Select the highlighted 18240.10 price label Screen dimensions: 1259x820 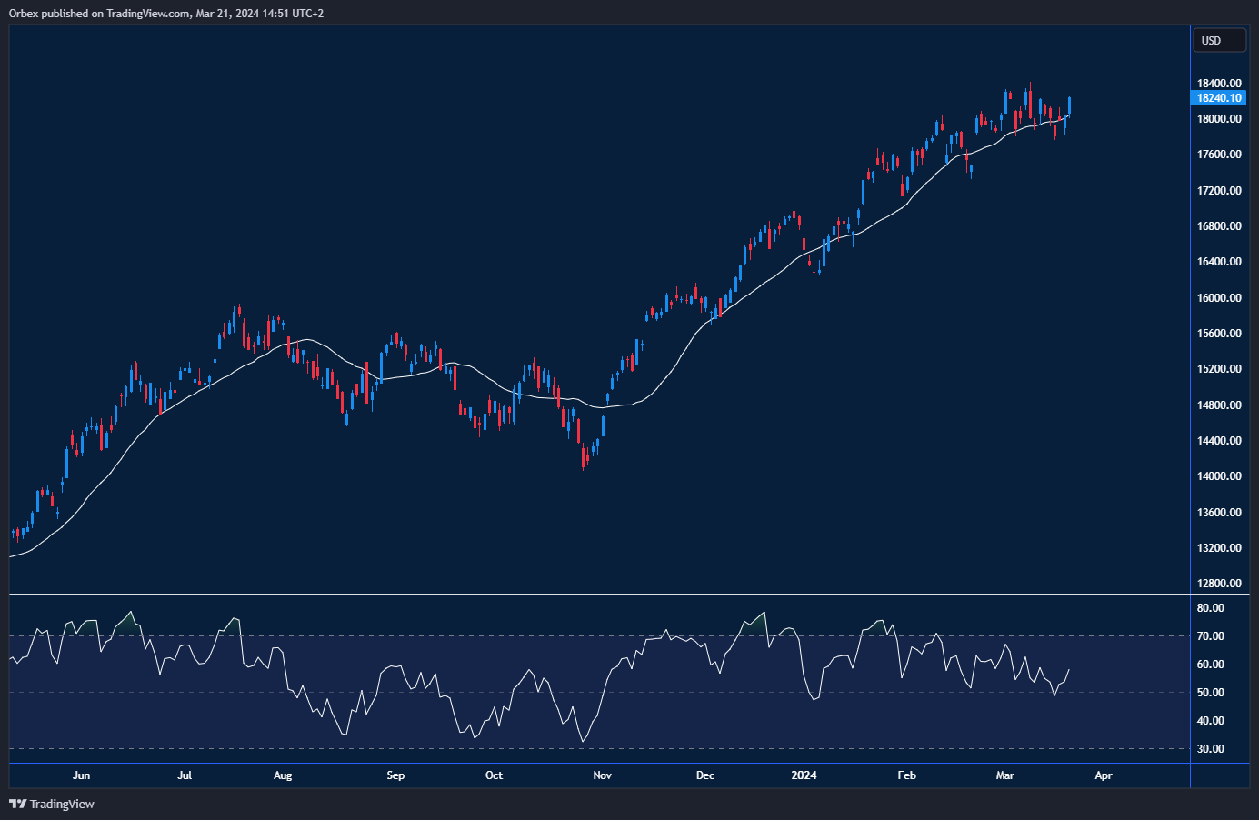click(1218, 98)
